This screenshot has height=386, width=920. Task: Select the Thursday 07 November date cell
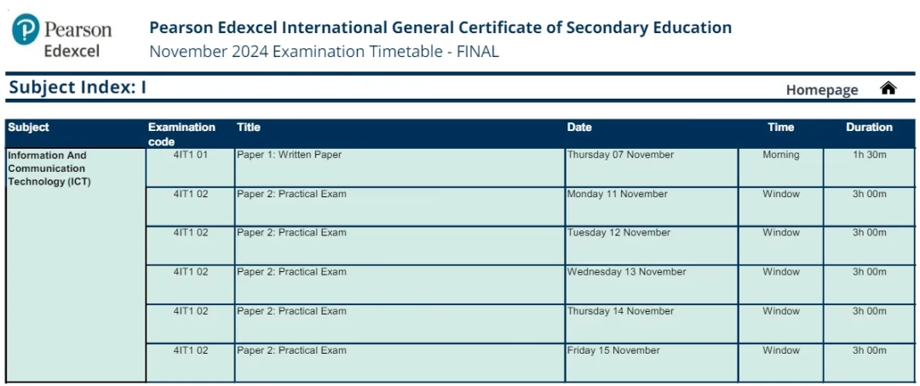click(x=652, y=167)
